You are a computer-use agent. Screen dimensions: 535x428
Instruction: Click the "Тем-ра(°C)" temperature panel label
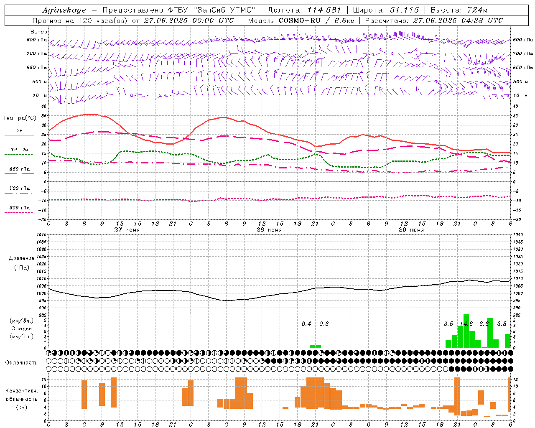click(x=20, y=118)
